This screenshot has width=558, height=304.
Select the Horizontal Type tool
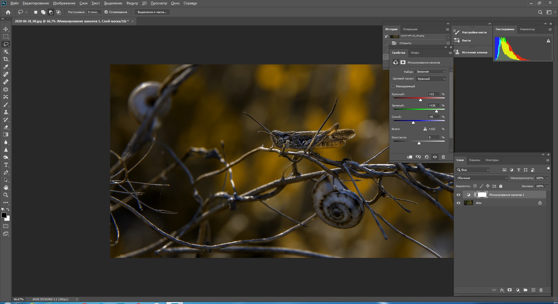[x=6, y=165]
